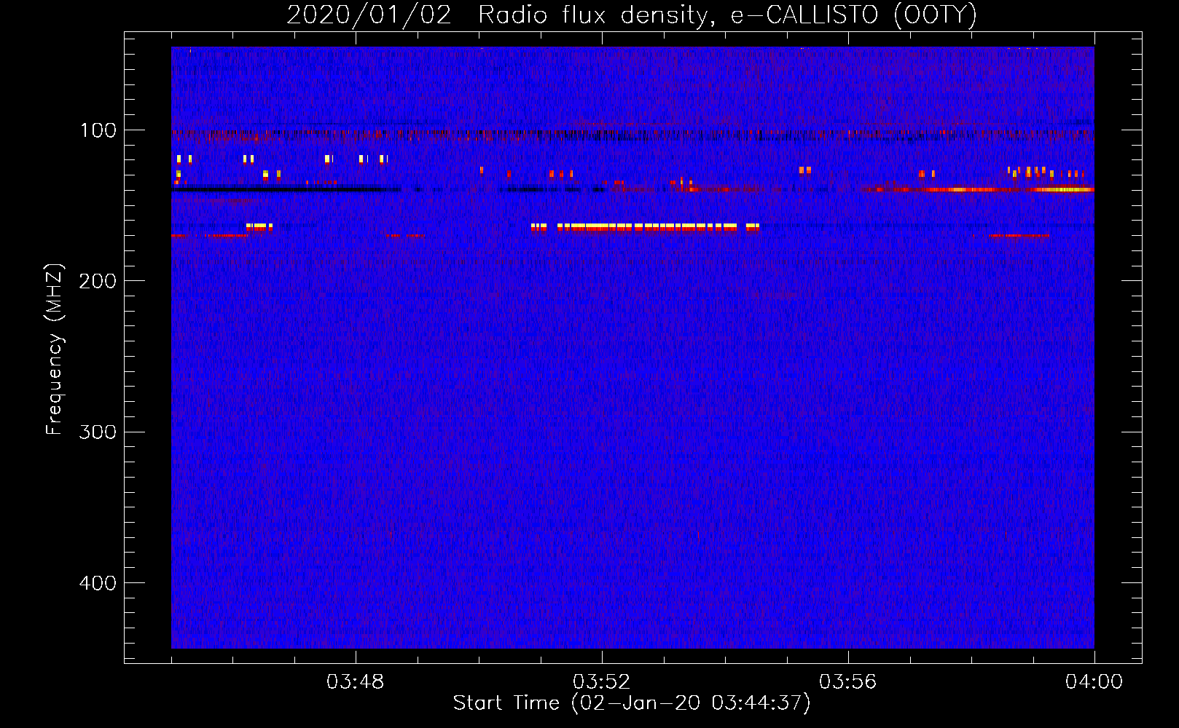Click the 04:00 time tick label

[1094, 682]
